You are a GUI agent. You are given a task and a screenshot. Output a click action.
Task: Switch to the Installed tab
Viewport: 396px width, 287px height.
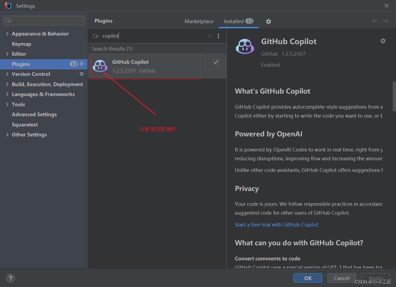point(239,21)
